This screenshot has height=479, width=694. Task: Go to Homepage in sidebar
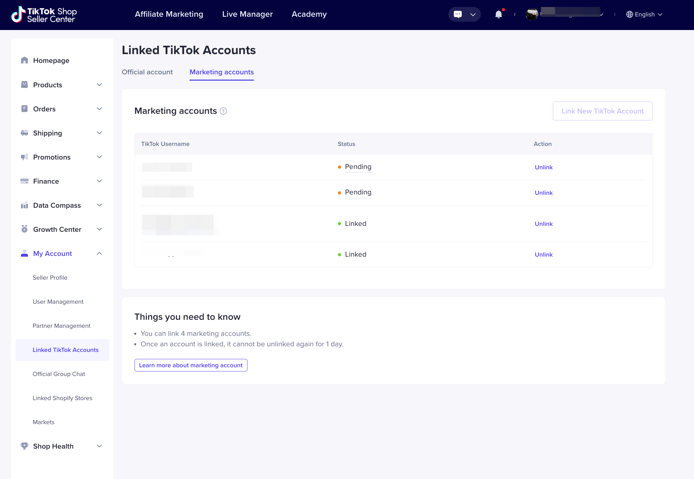[51, 60]
